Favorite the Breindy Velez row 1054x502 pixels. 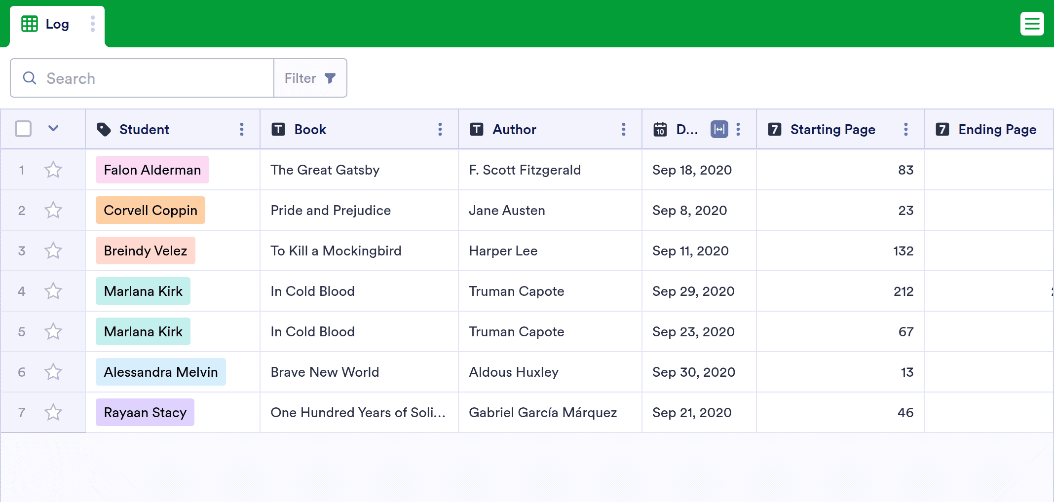pos(53,251)
